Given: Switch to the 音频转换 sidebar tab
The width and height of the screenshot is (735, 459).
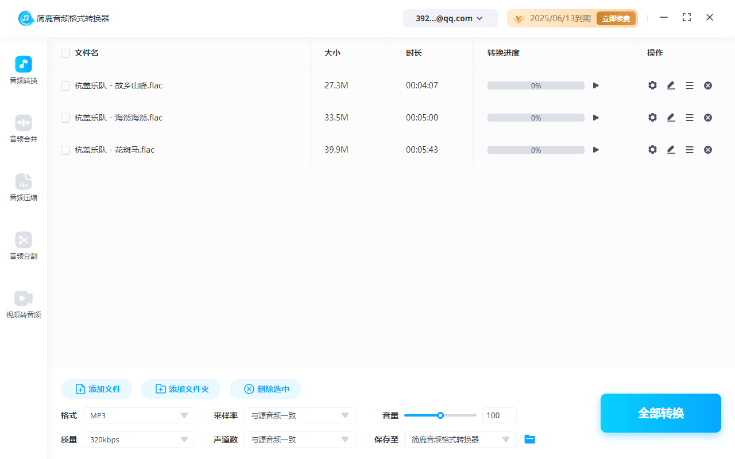Looking at the screenshot, I should [x=23, y=70].
